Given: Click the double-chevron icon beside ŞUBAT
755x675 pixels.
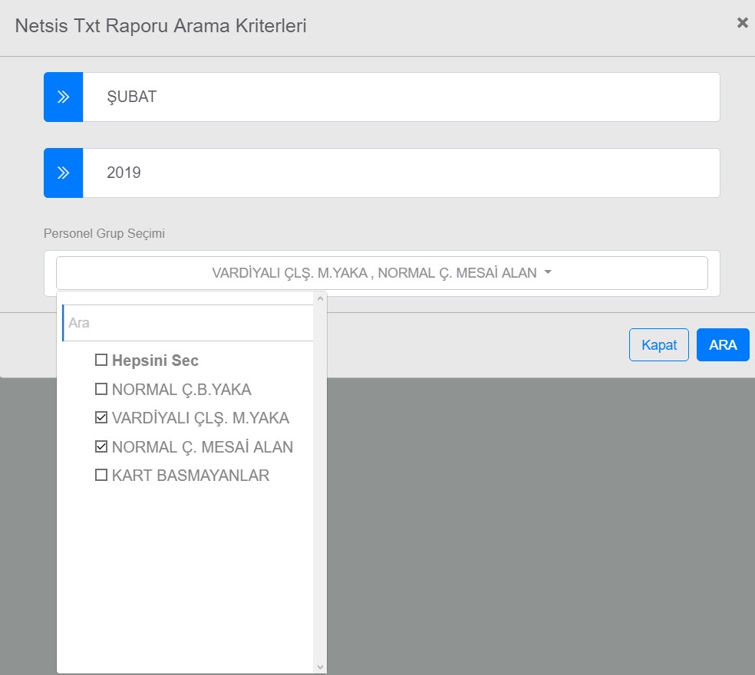Looking at the screenshot, I should click(63, 97).
